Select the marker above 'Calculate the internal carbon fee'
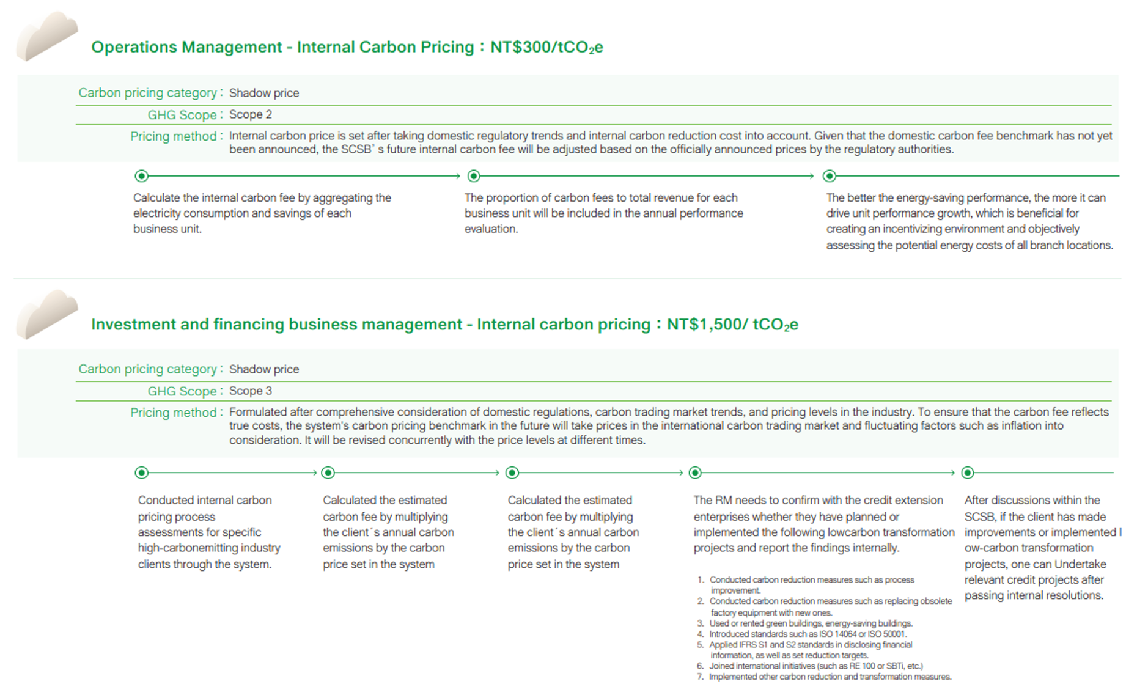 pyautogui.click(x=141, y=176)
